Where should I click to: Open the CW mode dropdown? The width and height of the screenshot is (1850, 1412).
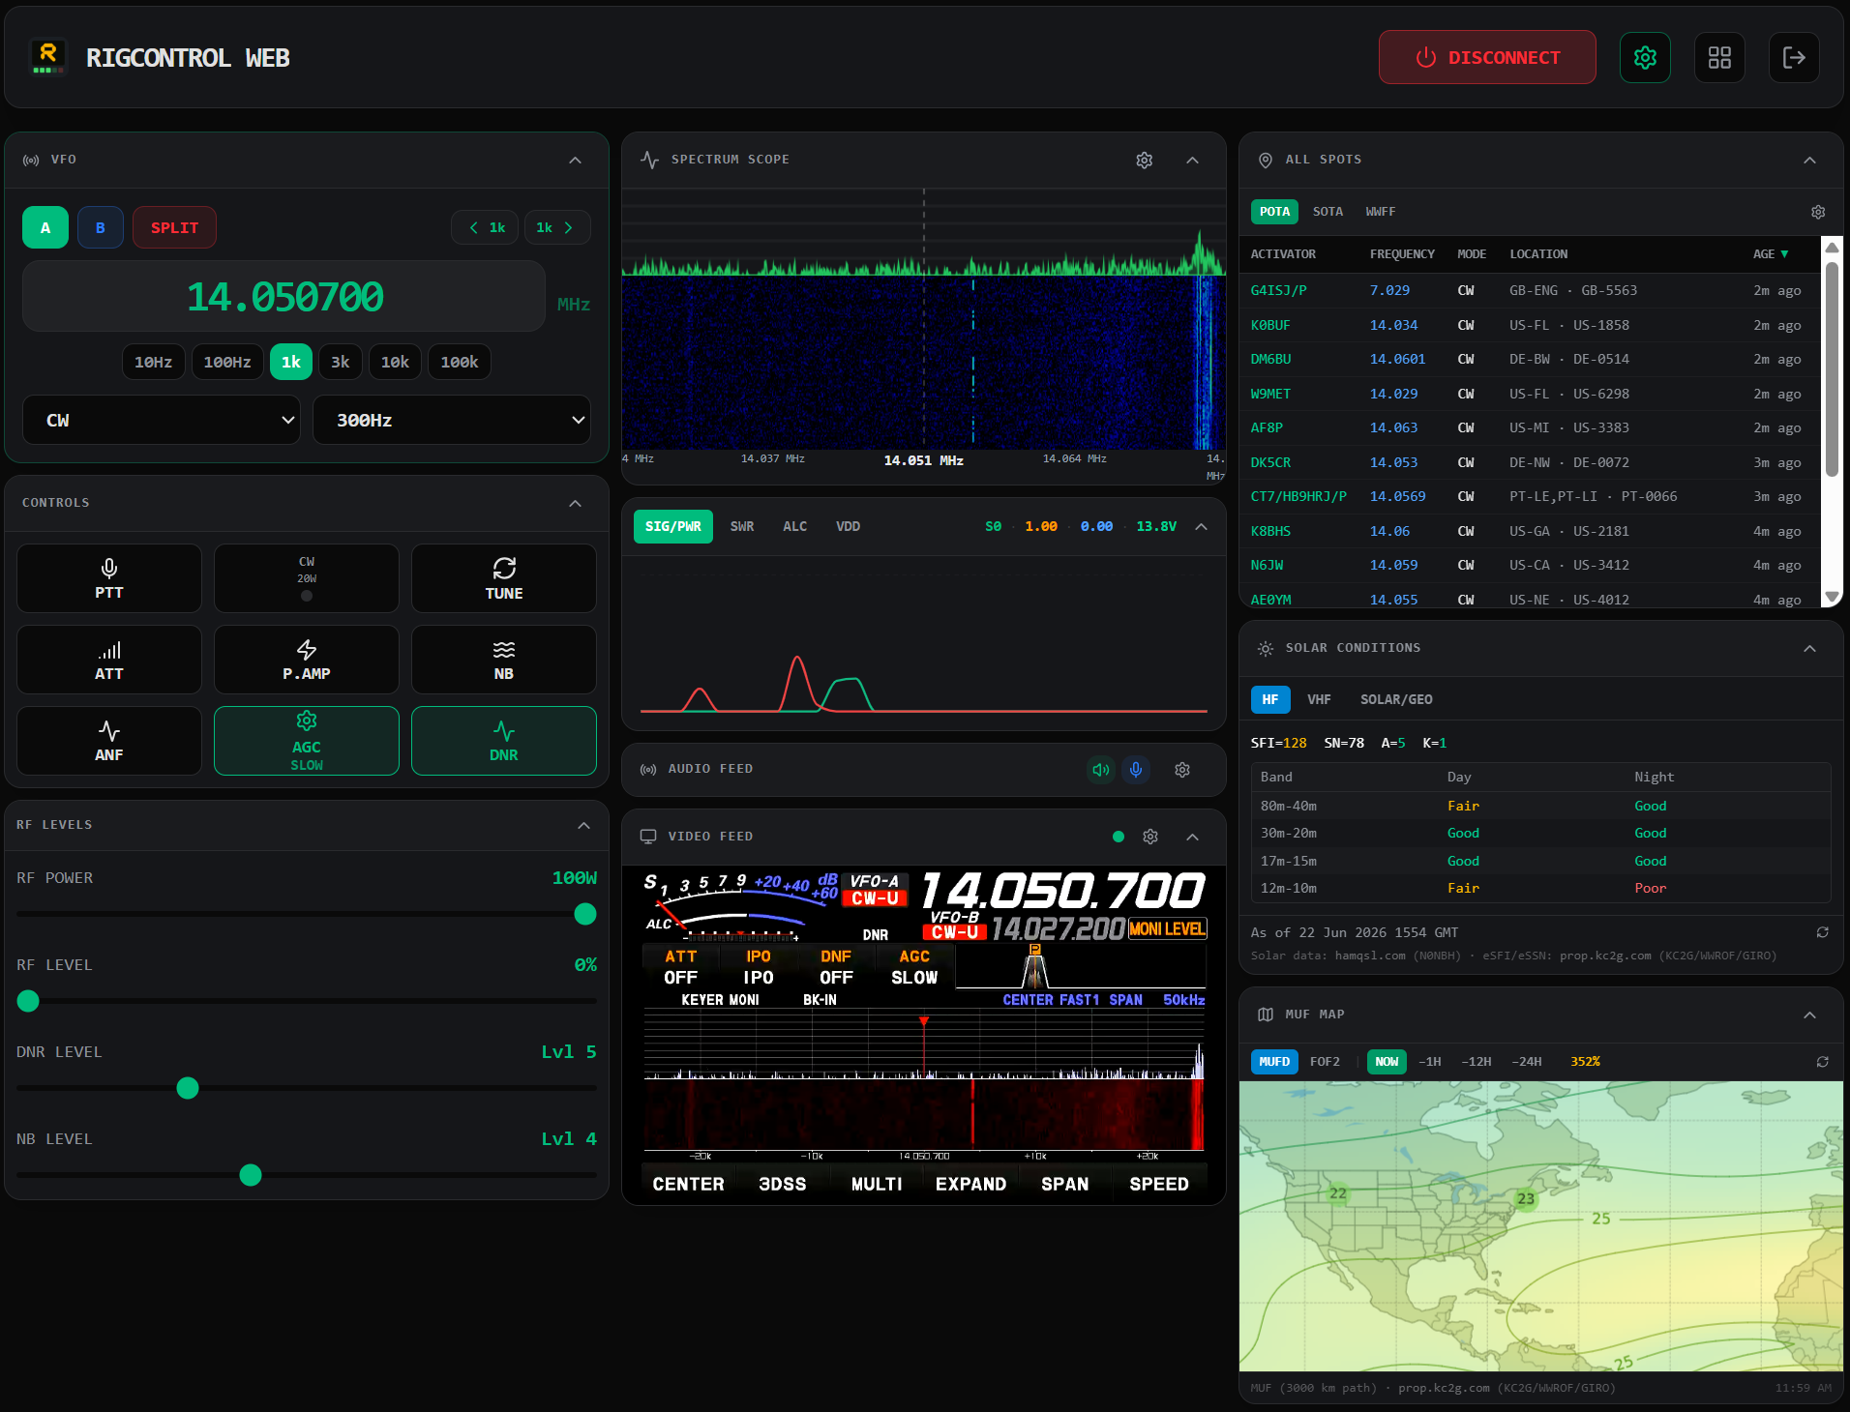[162, 420]
